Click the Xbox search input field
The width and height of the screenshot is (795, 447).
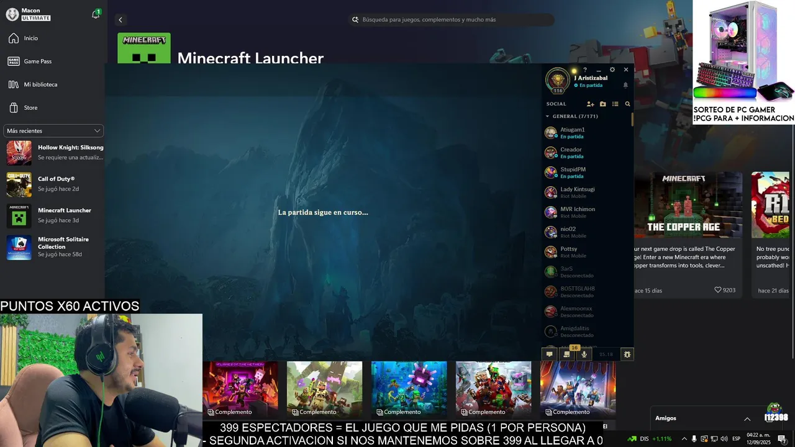pyautogui.click(x=452, y=20)
